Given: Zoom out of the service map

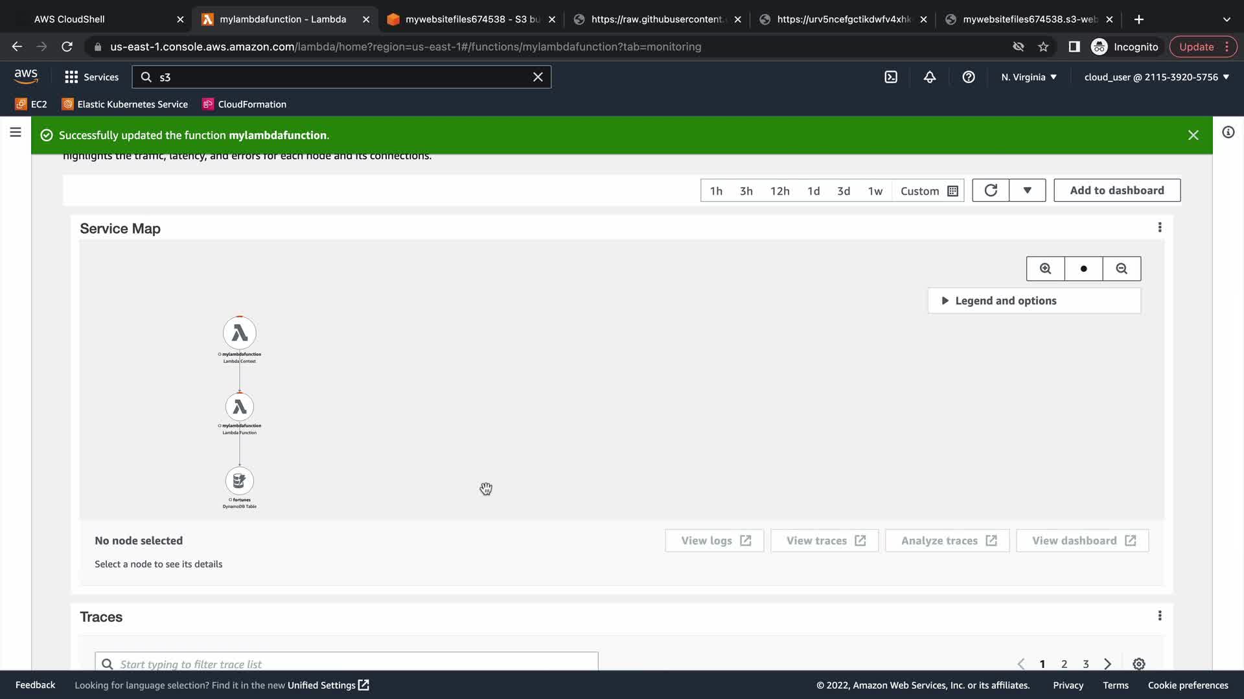Looking at the screenshot, I should (1122, 269).
